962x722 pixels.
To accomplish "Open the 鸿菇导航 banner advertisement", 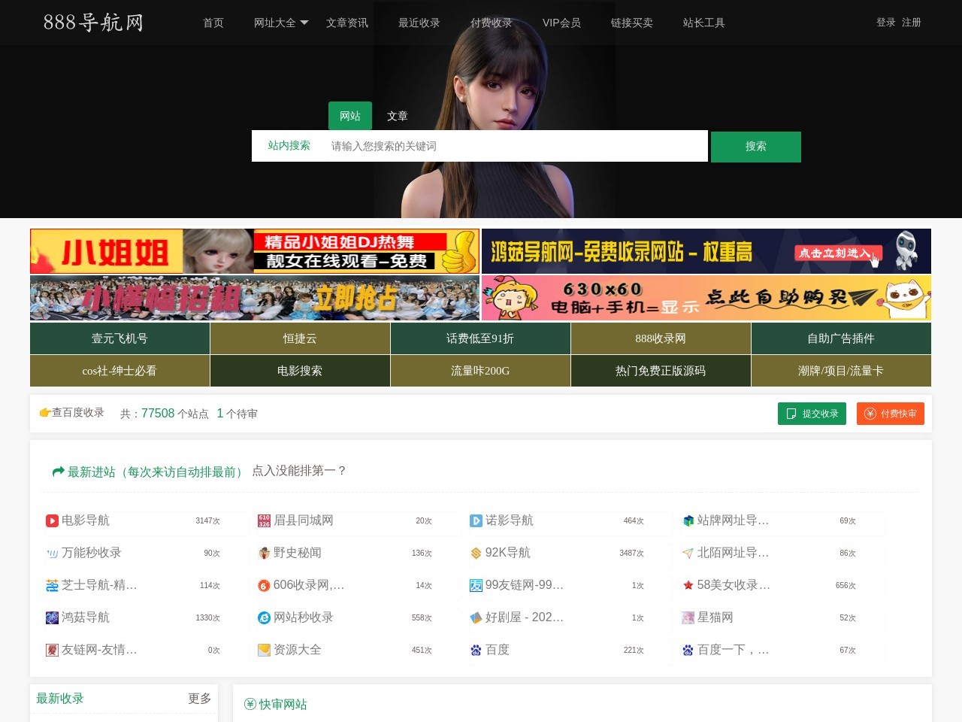I will [705, 251].
